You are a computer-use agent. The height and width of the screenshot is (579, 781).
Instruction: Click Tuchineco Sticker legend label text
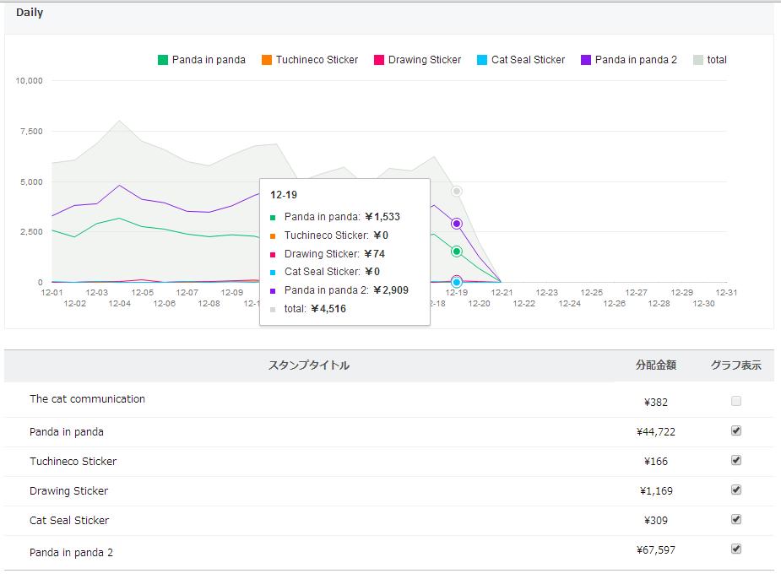[x=317, y=60]
